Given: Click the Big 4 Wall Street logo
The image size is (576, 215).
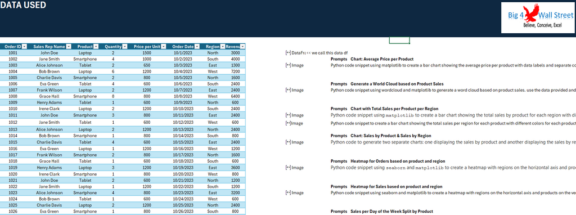Looking at the screenshot, I should [538, 17].
